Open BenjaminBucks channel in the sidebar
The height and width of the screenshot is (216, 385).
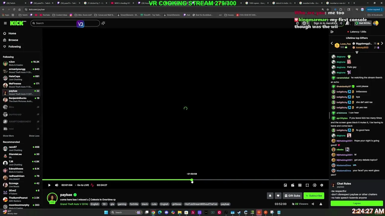coord(21,100)
